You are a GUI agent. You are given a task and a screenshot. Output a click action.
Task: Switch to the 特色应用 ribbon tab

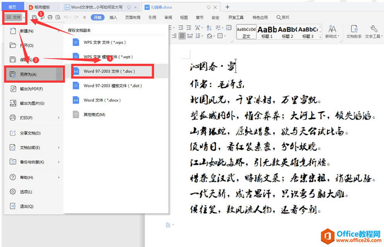tap(260, 17)
